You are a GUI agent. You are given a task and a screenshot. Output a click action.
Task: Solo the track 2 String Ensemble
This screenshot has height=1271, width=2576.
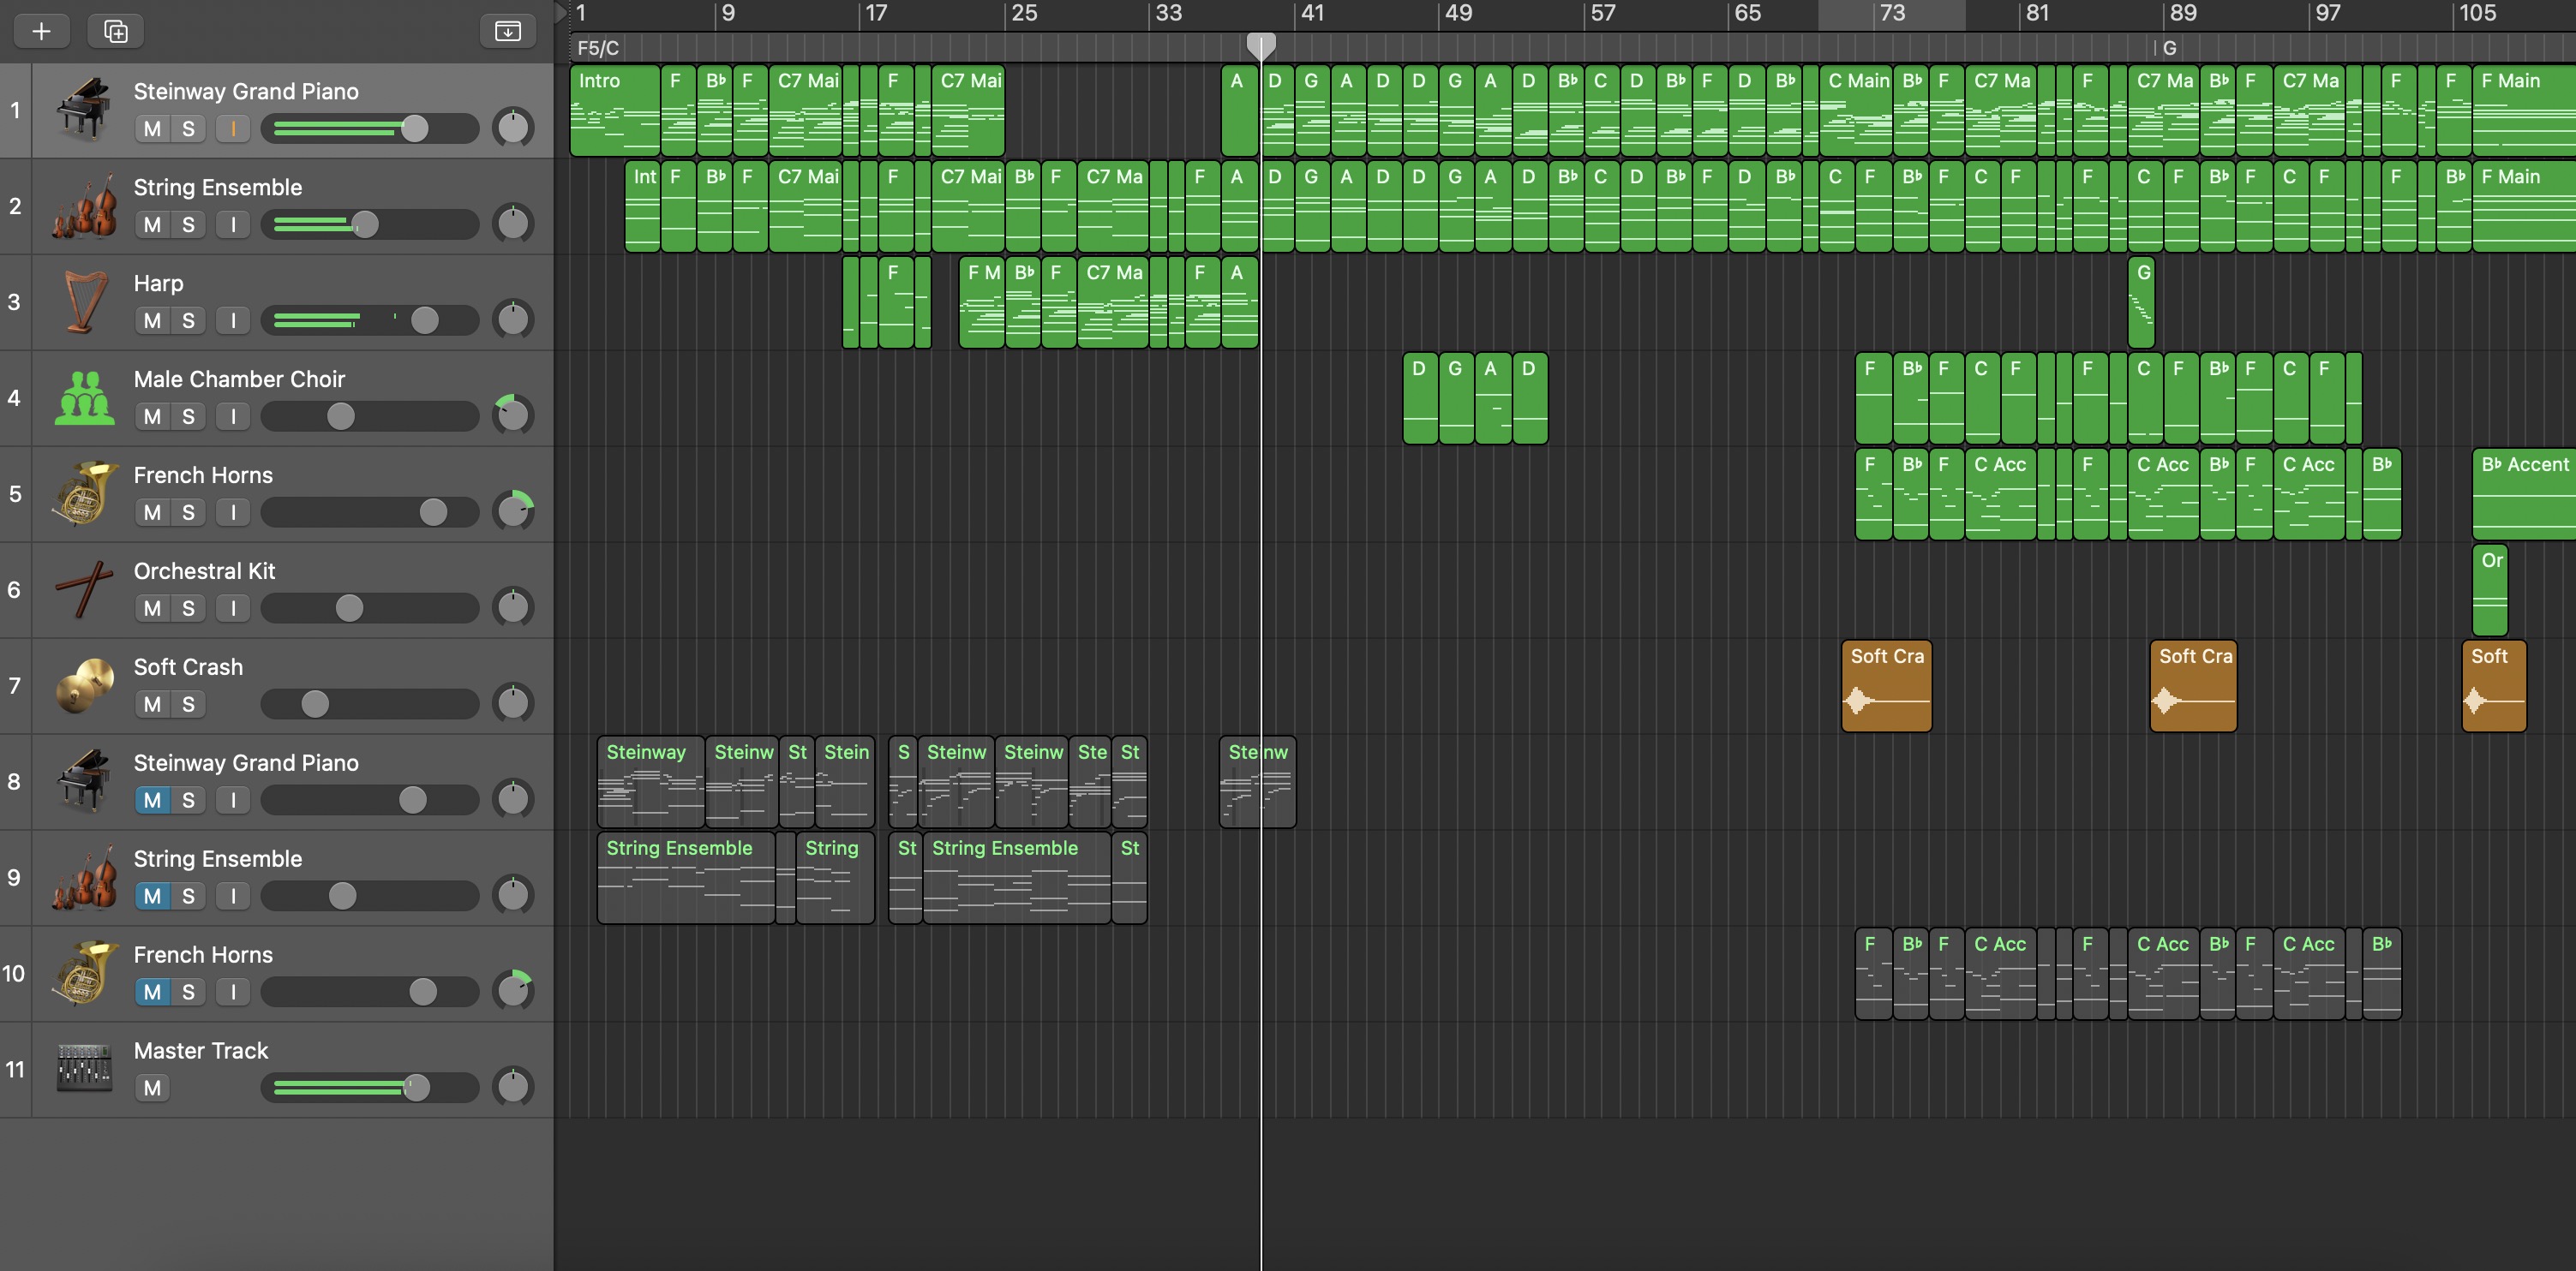tap(188, 224)
